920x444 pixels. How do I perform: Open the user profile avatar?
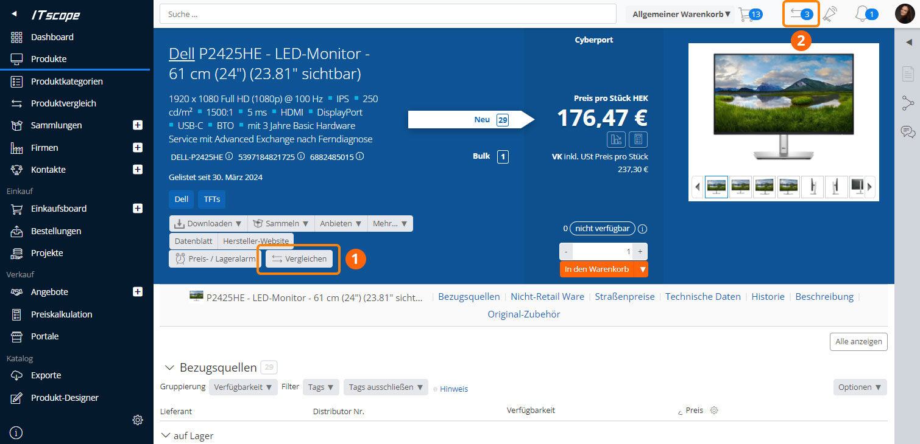904,14
